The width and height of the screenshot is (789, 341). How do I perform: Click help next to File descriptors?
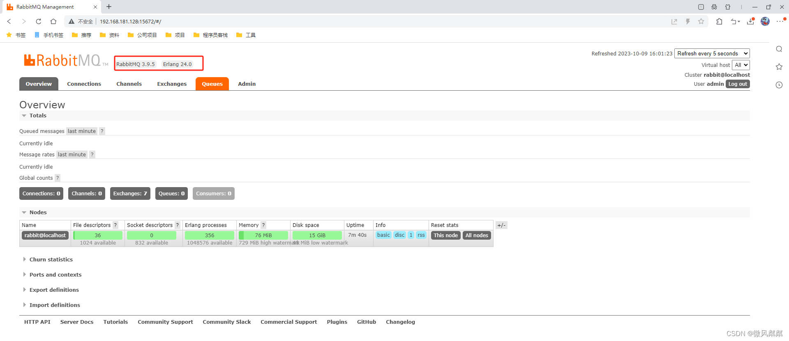(x=115, y=225)
